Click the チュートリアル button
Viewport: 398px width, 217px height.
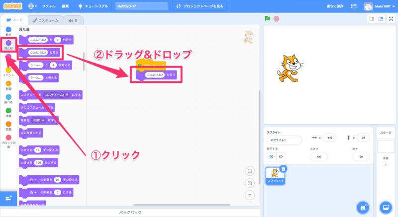93,6
